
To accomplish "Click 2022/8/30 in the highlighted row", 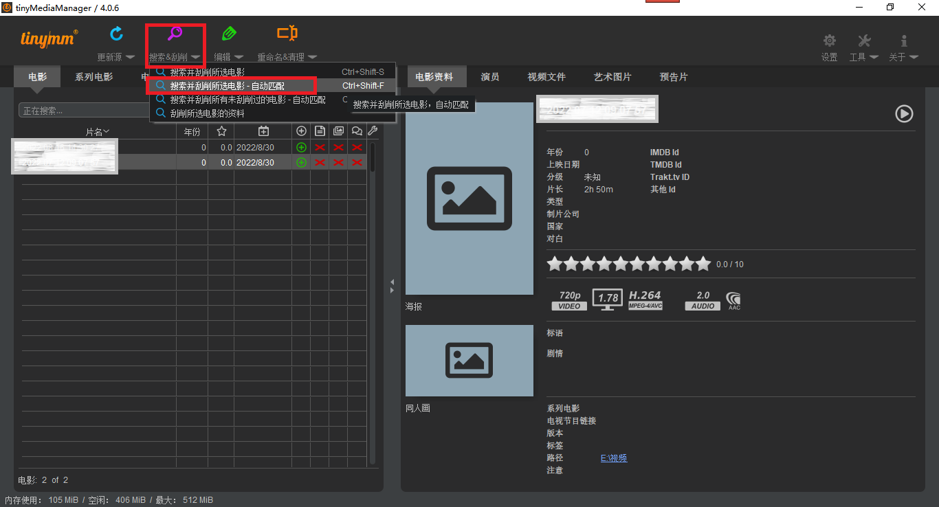I will pos(255,163).
